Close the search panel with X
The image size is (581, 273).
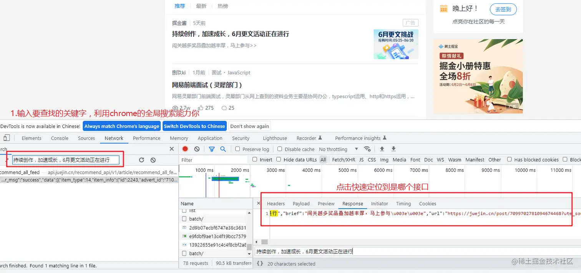172,149
